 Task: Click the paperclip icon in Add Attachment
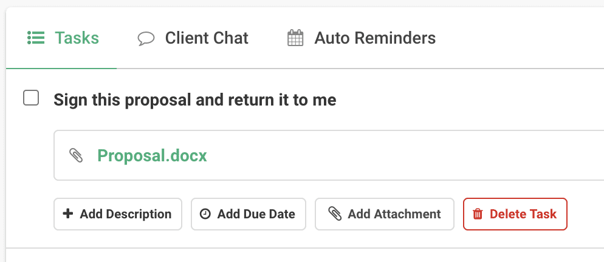(x=335, y=214)
